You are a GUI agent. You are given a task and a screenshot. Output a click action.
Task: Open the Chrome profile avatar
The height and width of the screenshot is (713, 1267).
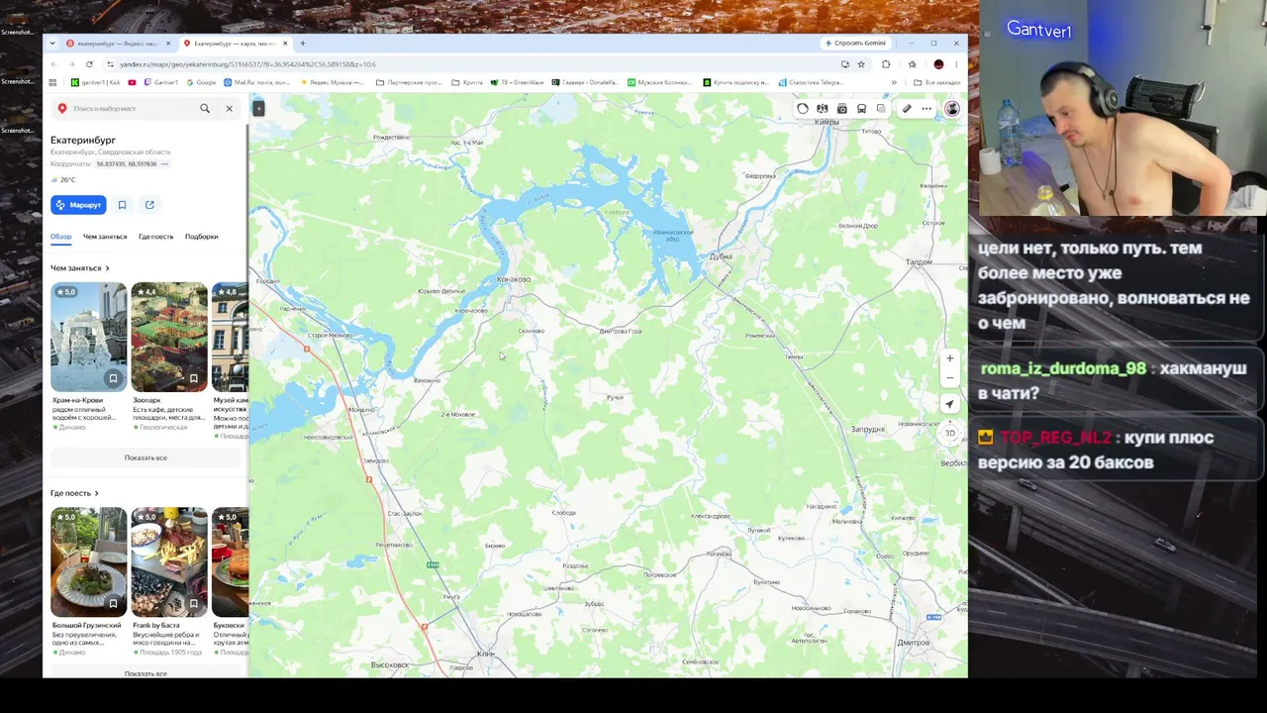(x=938, y=64)
